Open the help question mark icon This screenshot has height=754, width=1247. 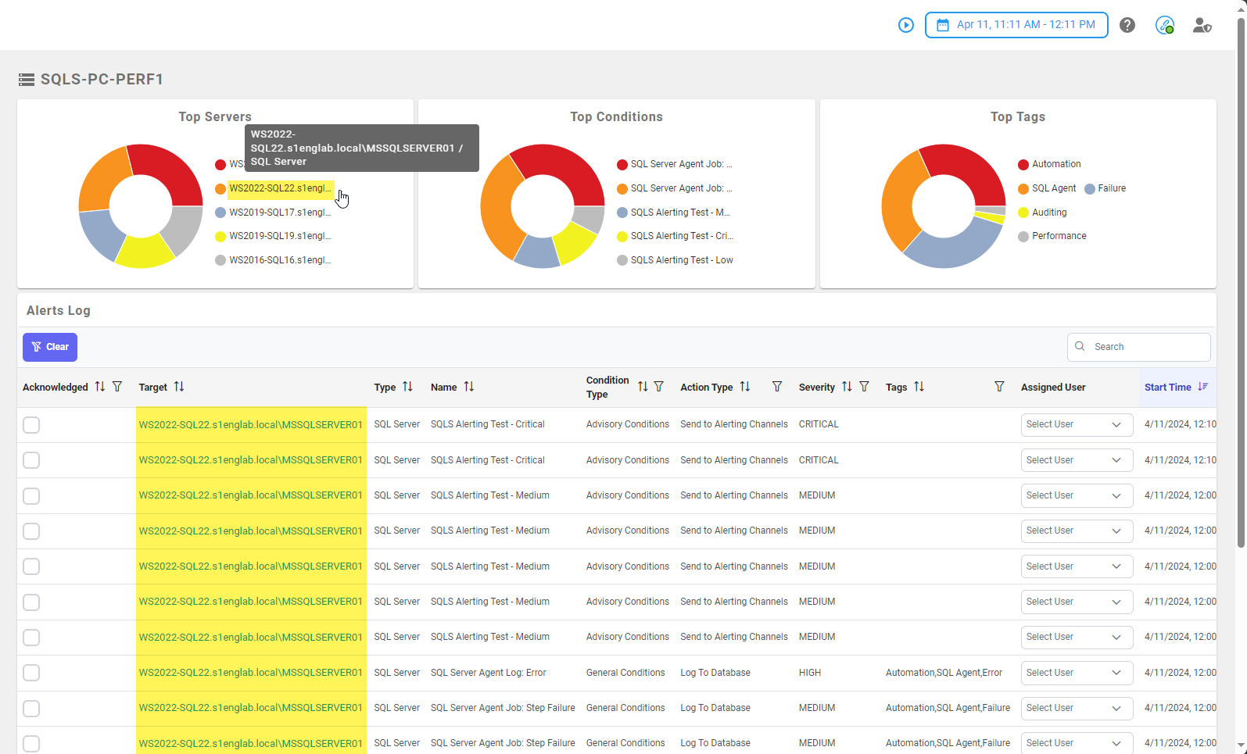click(x=1127, y=25)
